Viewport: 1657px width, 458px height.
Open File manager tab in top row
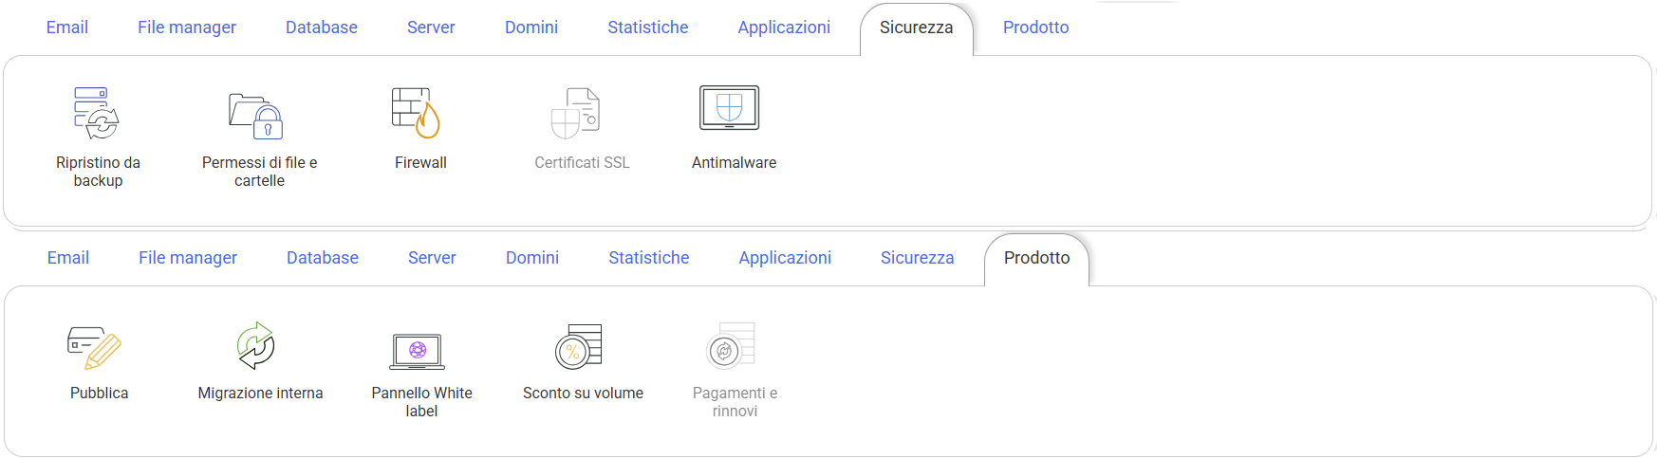(187, 27)
